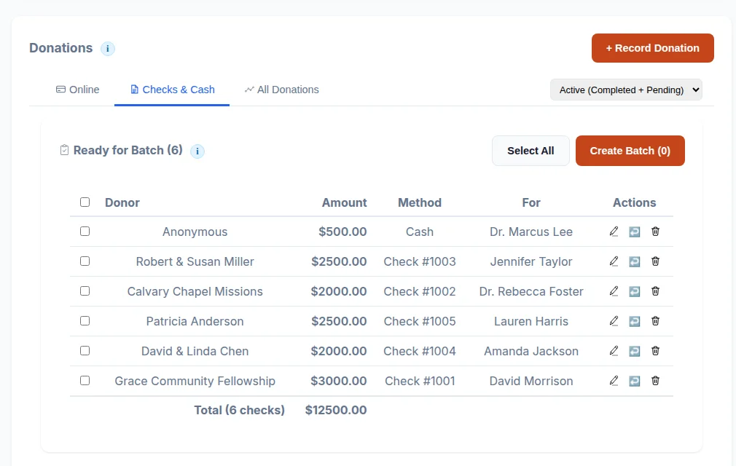Edit the Patricia Anderson donation

pyautogui.click(x=614, y=321)
